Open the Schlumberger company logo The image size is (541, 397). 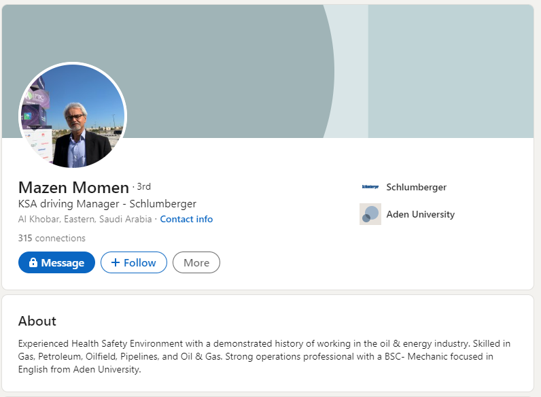[x=370, y=187]
